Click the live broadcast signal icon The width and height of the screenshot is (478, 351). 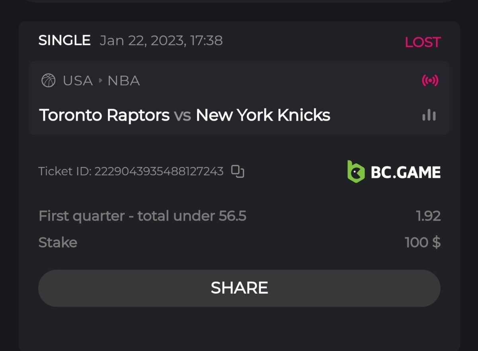pos(430,81)
